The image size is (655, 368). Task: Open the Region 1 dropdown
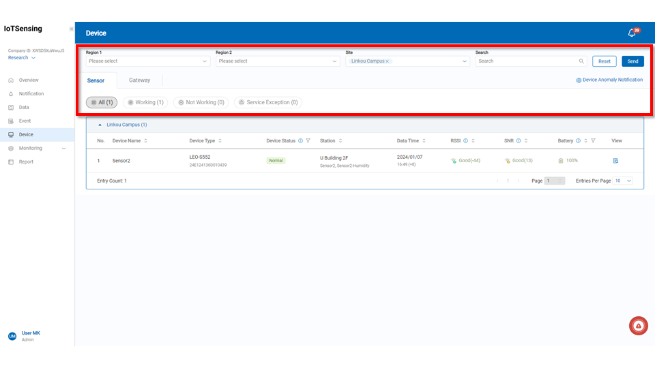(x=147, y=61)
